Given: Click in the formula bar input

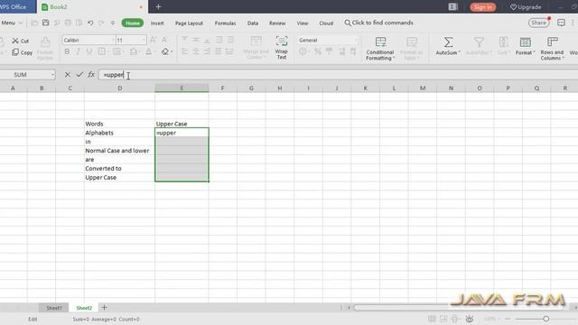Looking at the screenshot, I should pos(337,75).
